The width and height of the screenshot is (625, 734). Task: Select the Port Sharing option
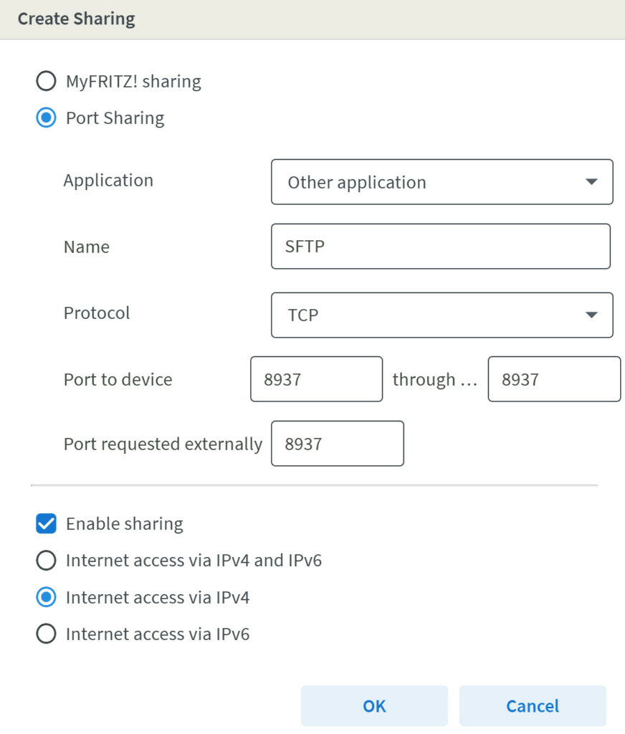(x=47, y=118)
